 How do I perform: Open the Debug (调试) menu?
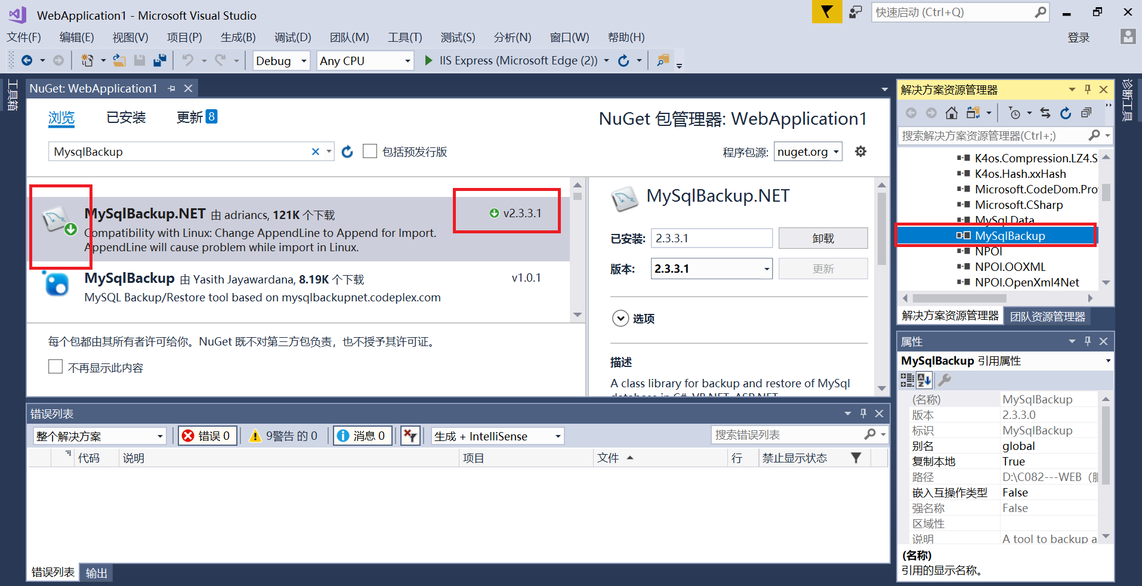292,38
